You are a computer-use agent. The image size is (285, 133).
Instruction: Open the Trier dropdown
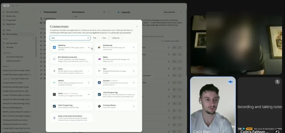coord(95,38)
